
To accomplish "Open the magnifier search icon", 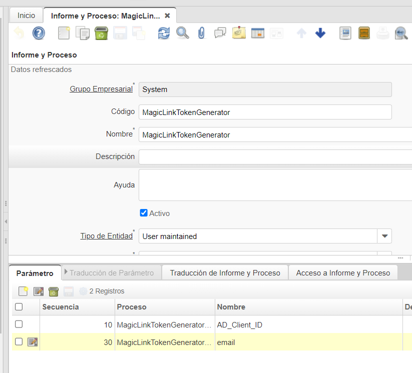I will coord(183,33).
